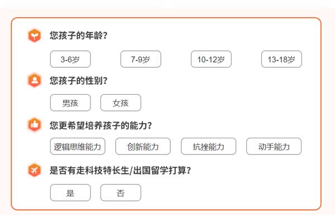Click the airplane icon beside the study-abroad question
335x223 pixels.
(x=35, y=170)
